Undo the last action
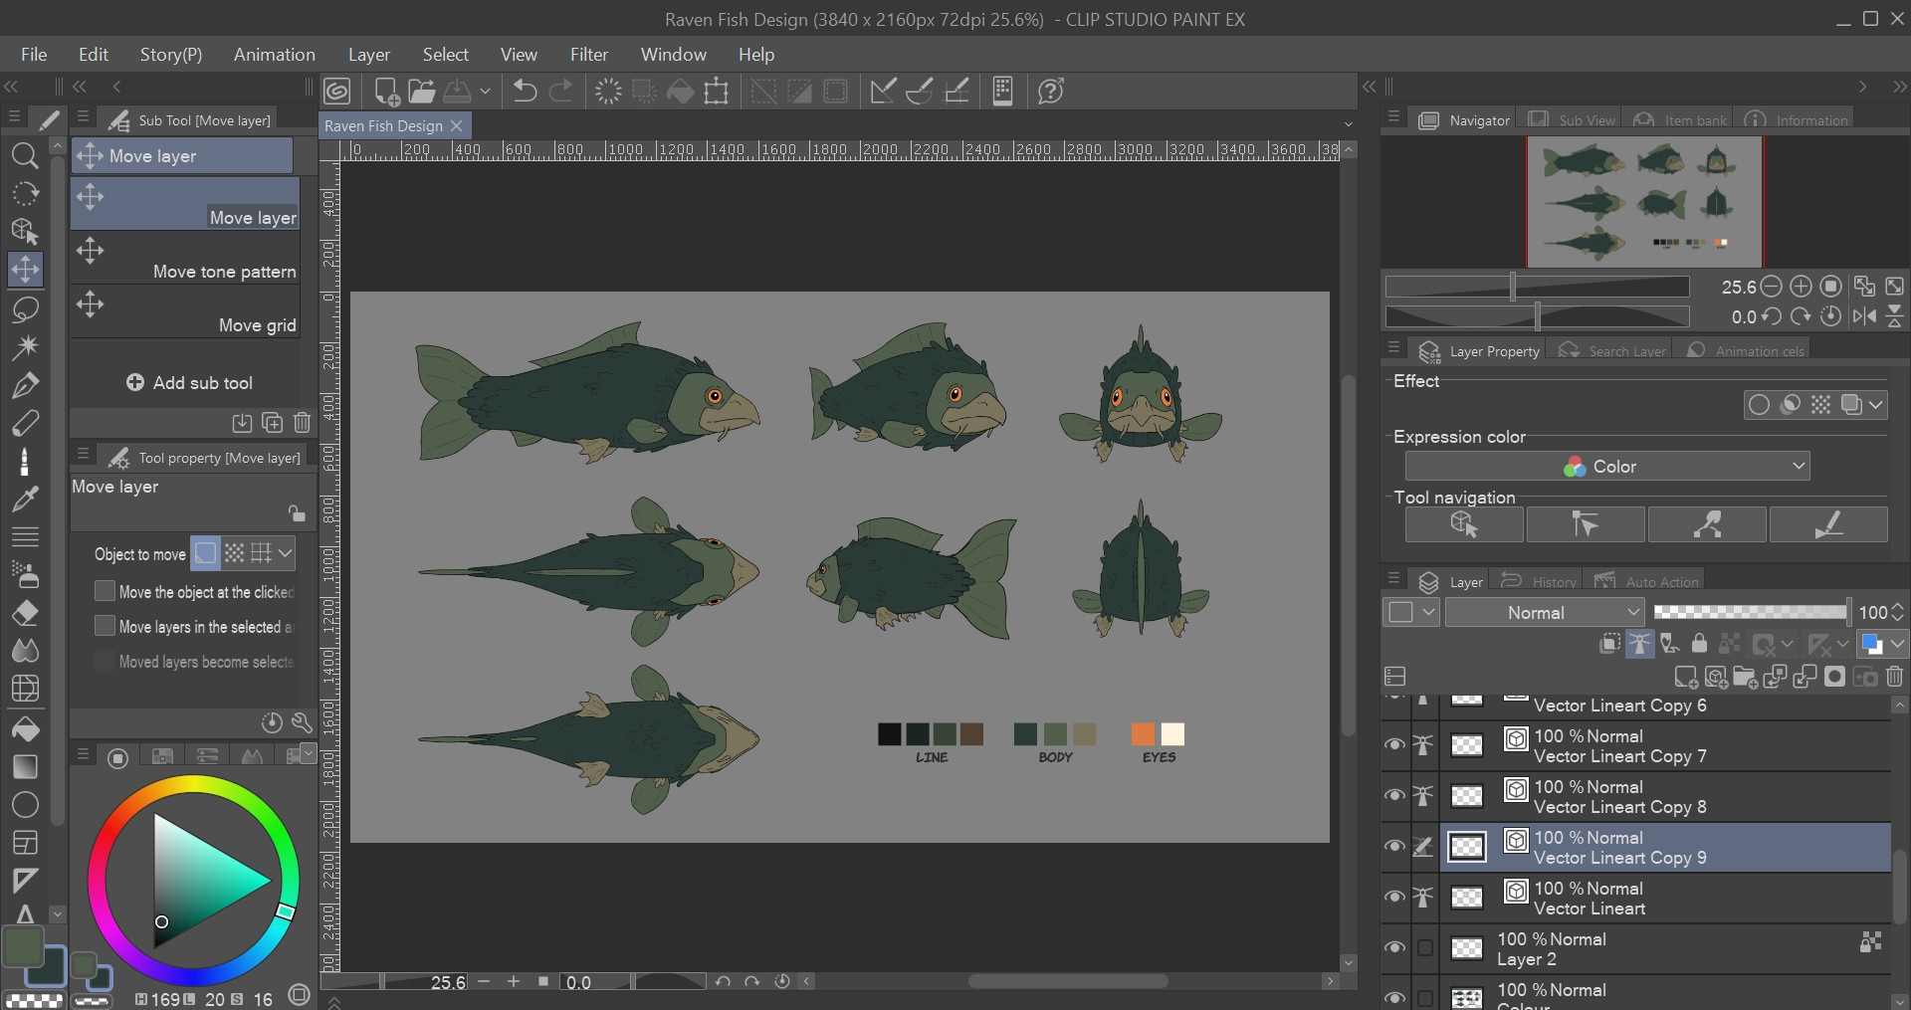Image resolution: width=1911 pixels, height=1010 pixels. tap(525, 92)
